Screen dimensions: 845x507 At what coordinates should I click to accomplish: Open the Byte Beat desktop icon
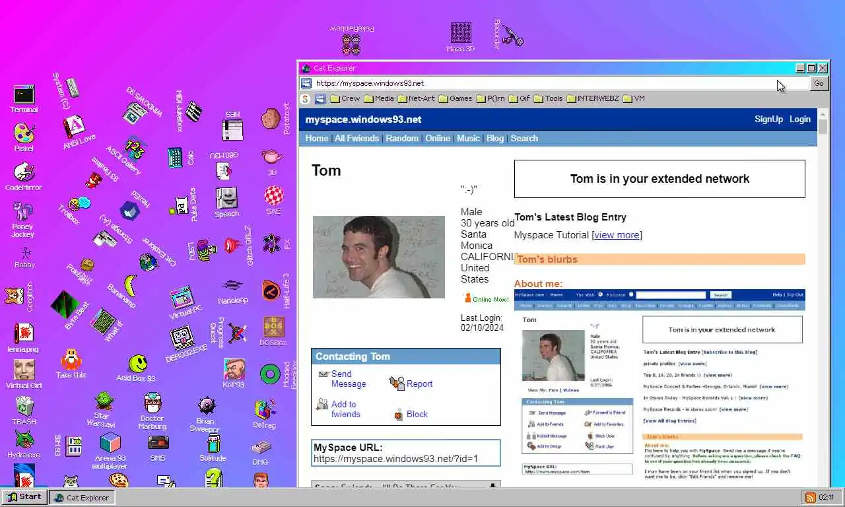(69, 310)
